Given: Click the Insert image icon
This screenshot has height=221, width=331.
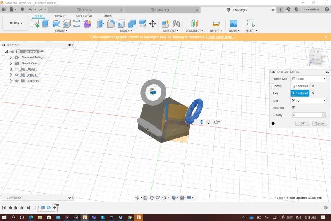Looking at the screenshot, I should coord(234,24).
